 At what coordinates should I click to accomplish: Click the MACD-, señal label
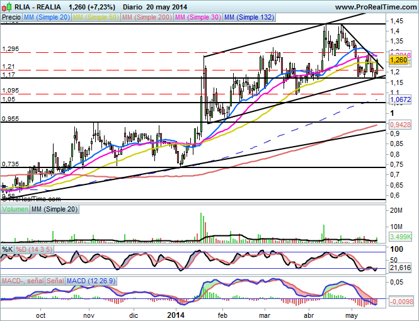point(23,279)
